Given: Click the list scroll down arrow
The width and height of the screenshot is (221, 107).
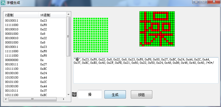Looking at the screenshot, I should 68,95.
